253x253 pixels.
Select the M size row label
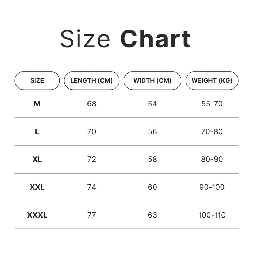pos(37,104)
